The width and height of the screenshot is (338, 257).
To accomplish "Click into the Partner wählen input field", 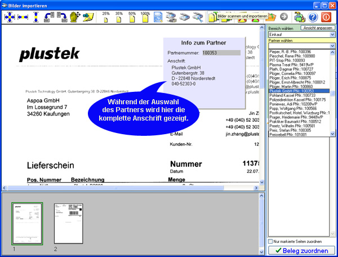I will (x=299, y=46).
